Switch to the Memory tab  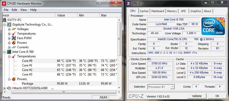(172, 11)
